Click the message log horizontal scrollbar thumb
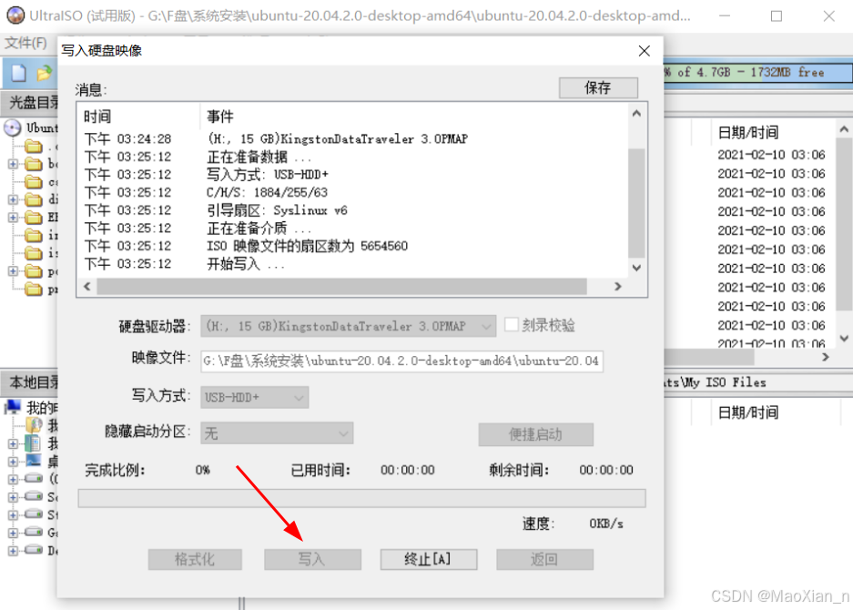Screen dimensions: 853x610 tap(341, 286)
